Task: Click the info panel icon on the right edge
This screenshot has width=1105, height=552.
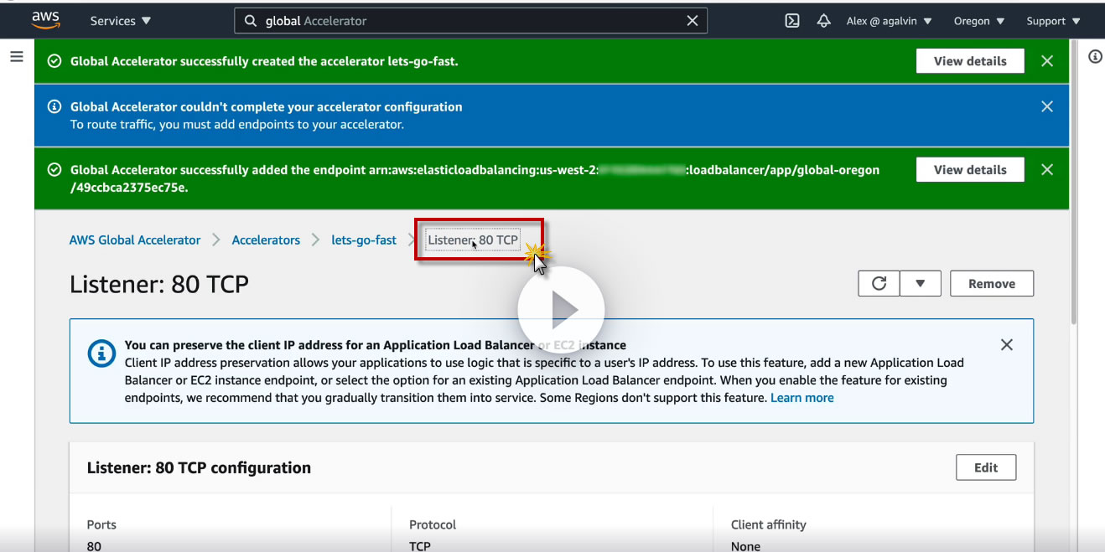Action: coord(1095,57)
